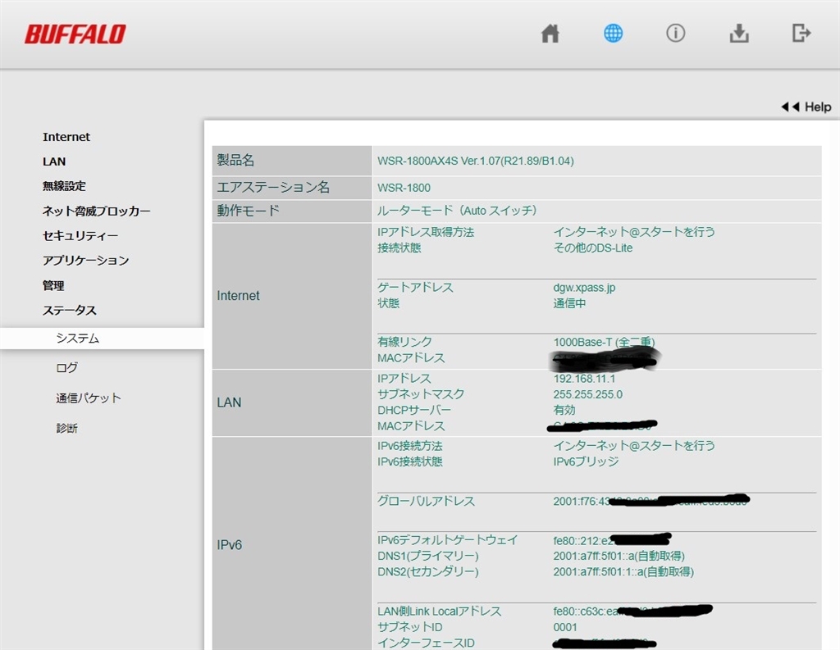The height and width of the screenshot is (650, 840).
Task: Open the LAN sidebar menu
Action: point(54,161)
